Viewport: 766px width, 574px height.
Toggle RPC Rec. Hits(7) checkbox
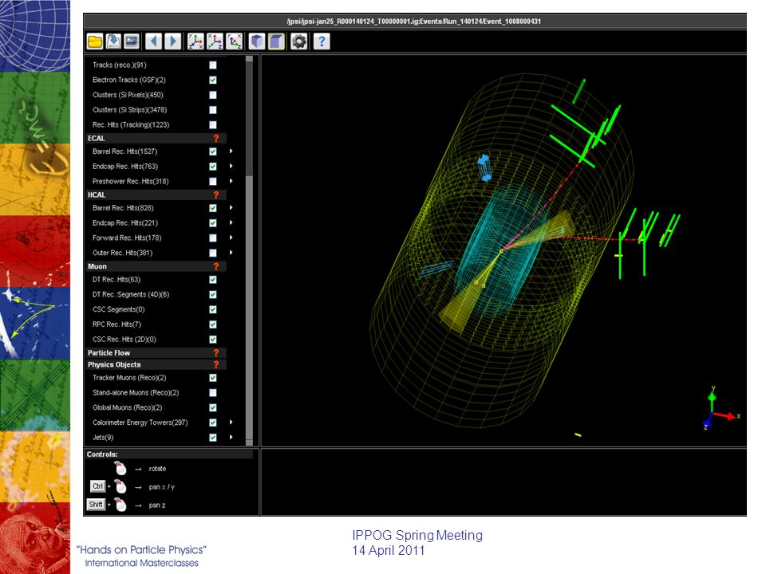click(x=213, y=324)
